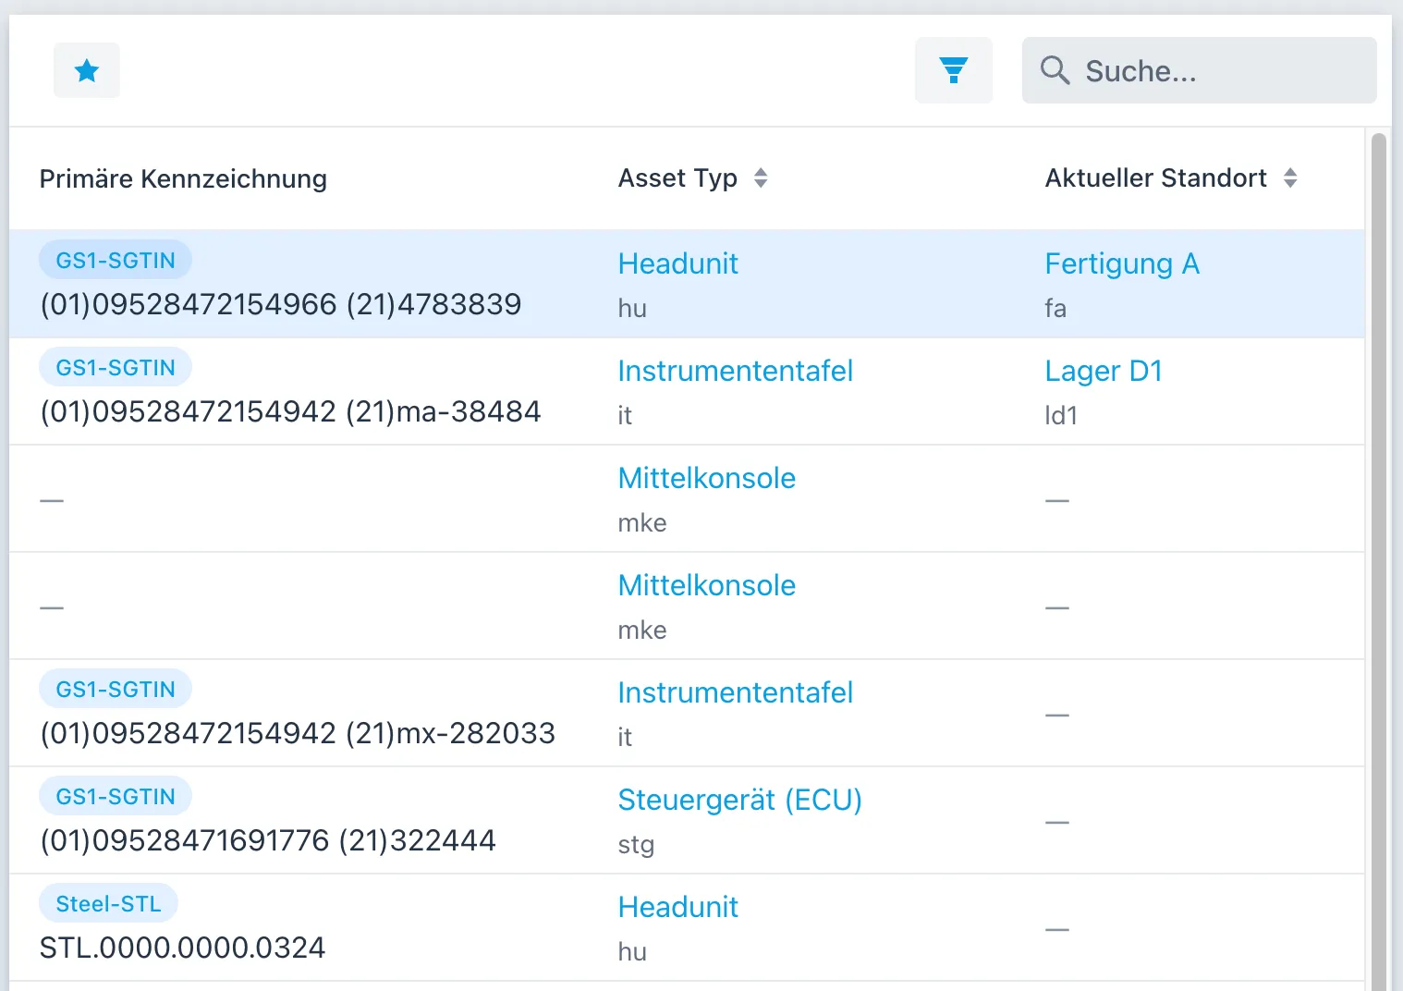Open the filter funnel button

(953, 70)
